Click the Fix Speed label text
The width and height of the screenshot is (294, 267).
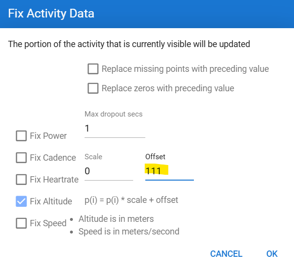coord(48,223)
